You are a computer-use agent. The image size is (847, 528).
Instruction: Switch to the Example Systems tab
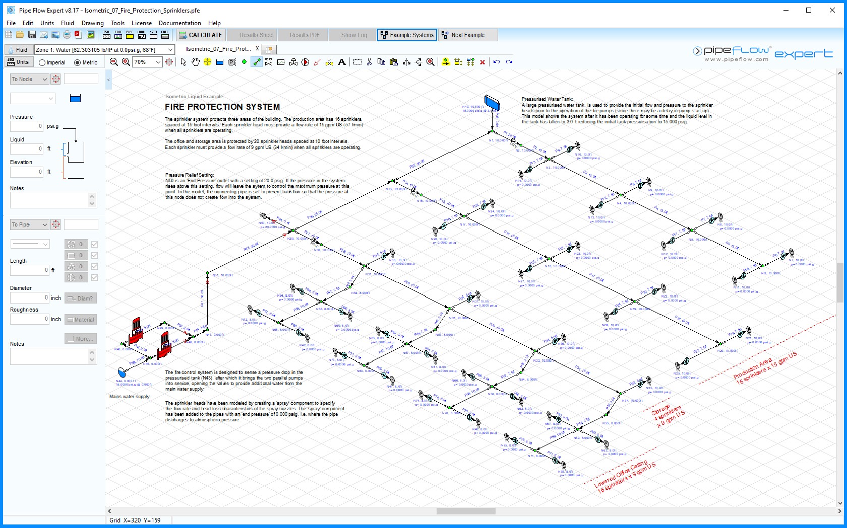point(407,35)
